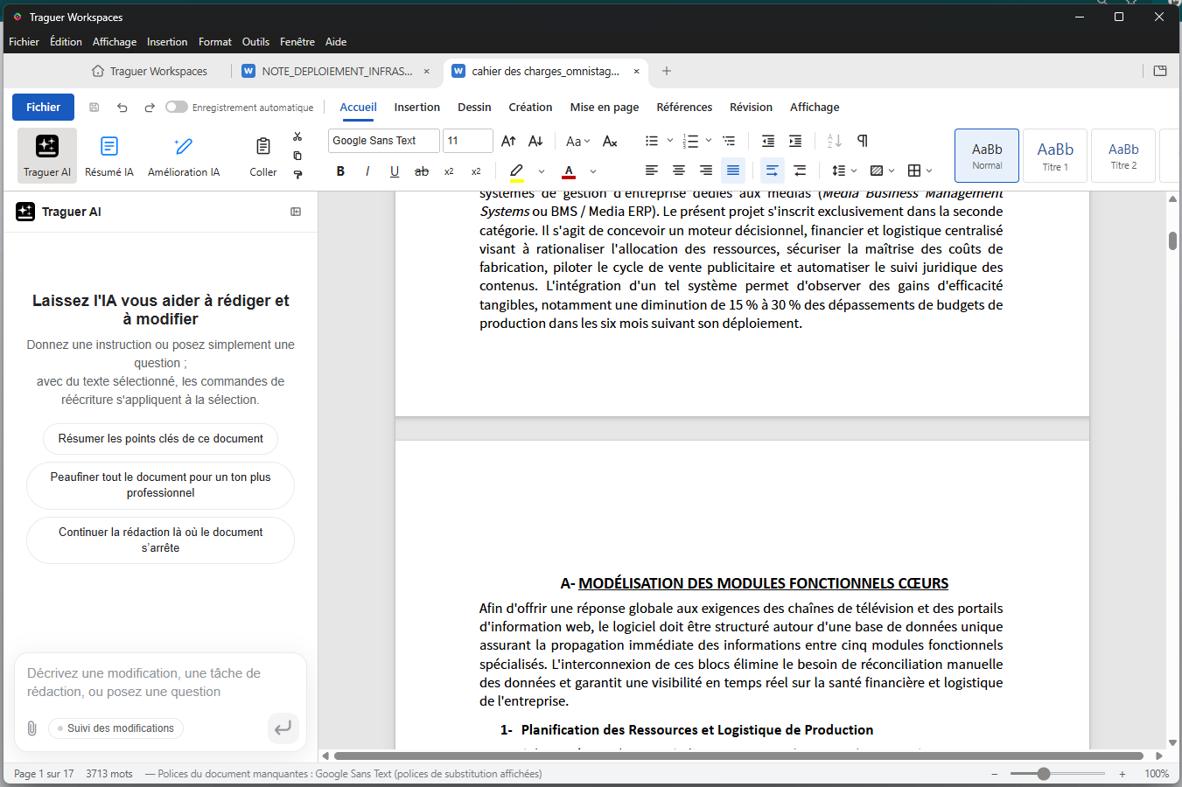This screenshot has height=787, width=1182.
Task: Decrease paragraph indent
Action: (768, 141)
